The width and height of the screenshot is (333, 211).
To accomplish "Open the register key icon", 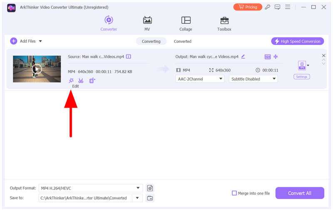I will tap(267, 7).
